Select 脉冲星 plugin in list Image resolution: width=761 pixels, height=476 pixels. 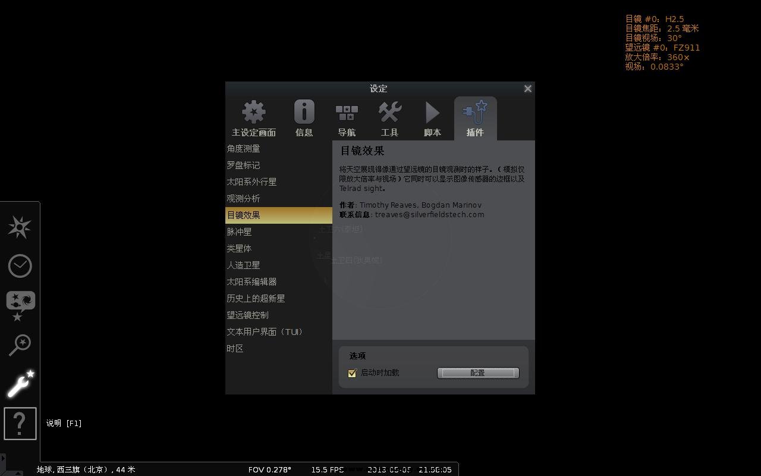pos(279,232)
